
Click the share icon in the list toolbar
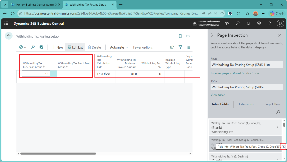click(172, 47)
